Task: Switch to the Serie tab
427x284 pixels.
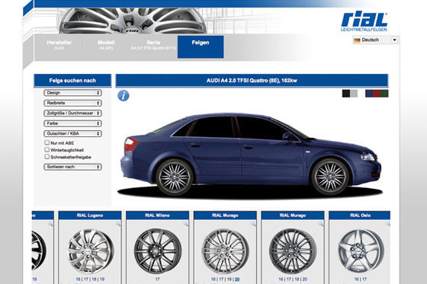Action: pyautogui.click(x=153, y=45)
